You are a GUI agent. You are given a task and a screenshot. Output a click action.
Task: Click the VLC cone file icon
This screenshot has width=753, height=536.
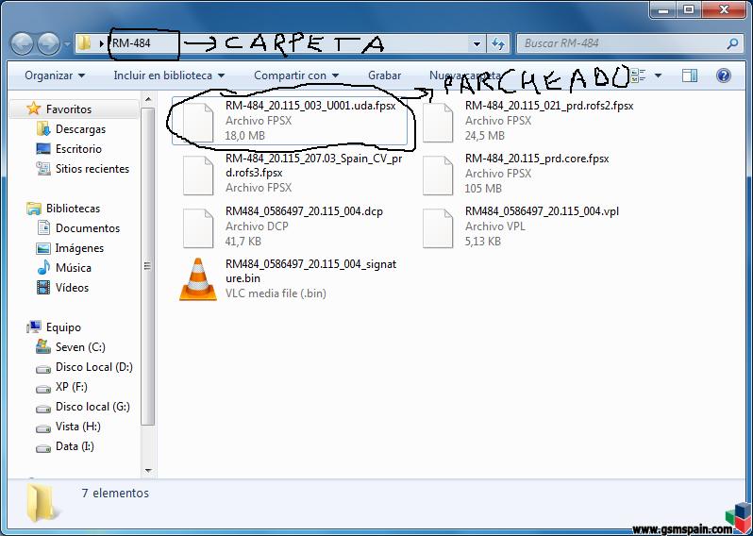click(x=198, y=279)
